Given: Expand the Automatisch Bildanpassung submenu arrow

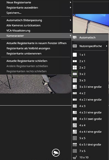Looking at the screenshot, I should [x=71, y=20].
